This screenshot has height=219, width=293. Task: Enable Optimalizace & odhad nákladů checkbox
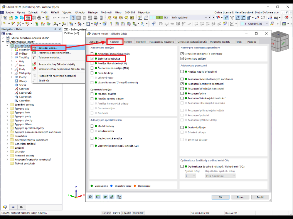coord(182,166)
